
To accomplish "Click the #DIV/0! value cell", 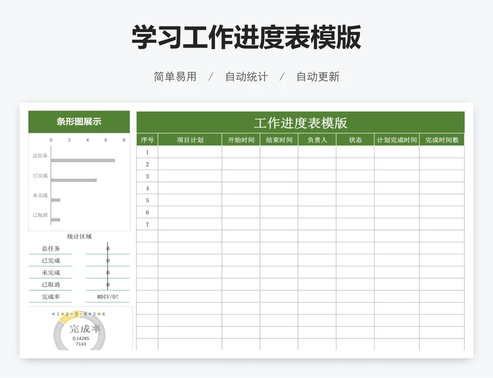I will click(107, 297).
